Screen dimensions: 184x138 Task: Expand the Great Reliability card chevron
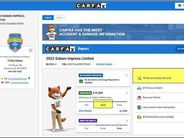point(127,121)
